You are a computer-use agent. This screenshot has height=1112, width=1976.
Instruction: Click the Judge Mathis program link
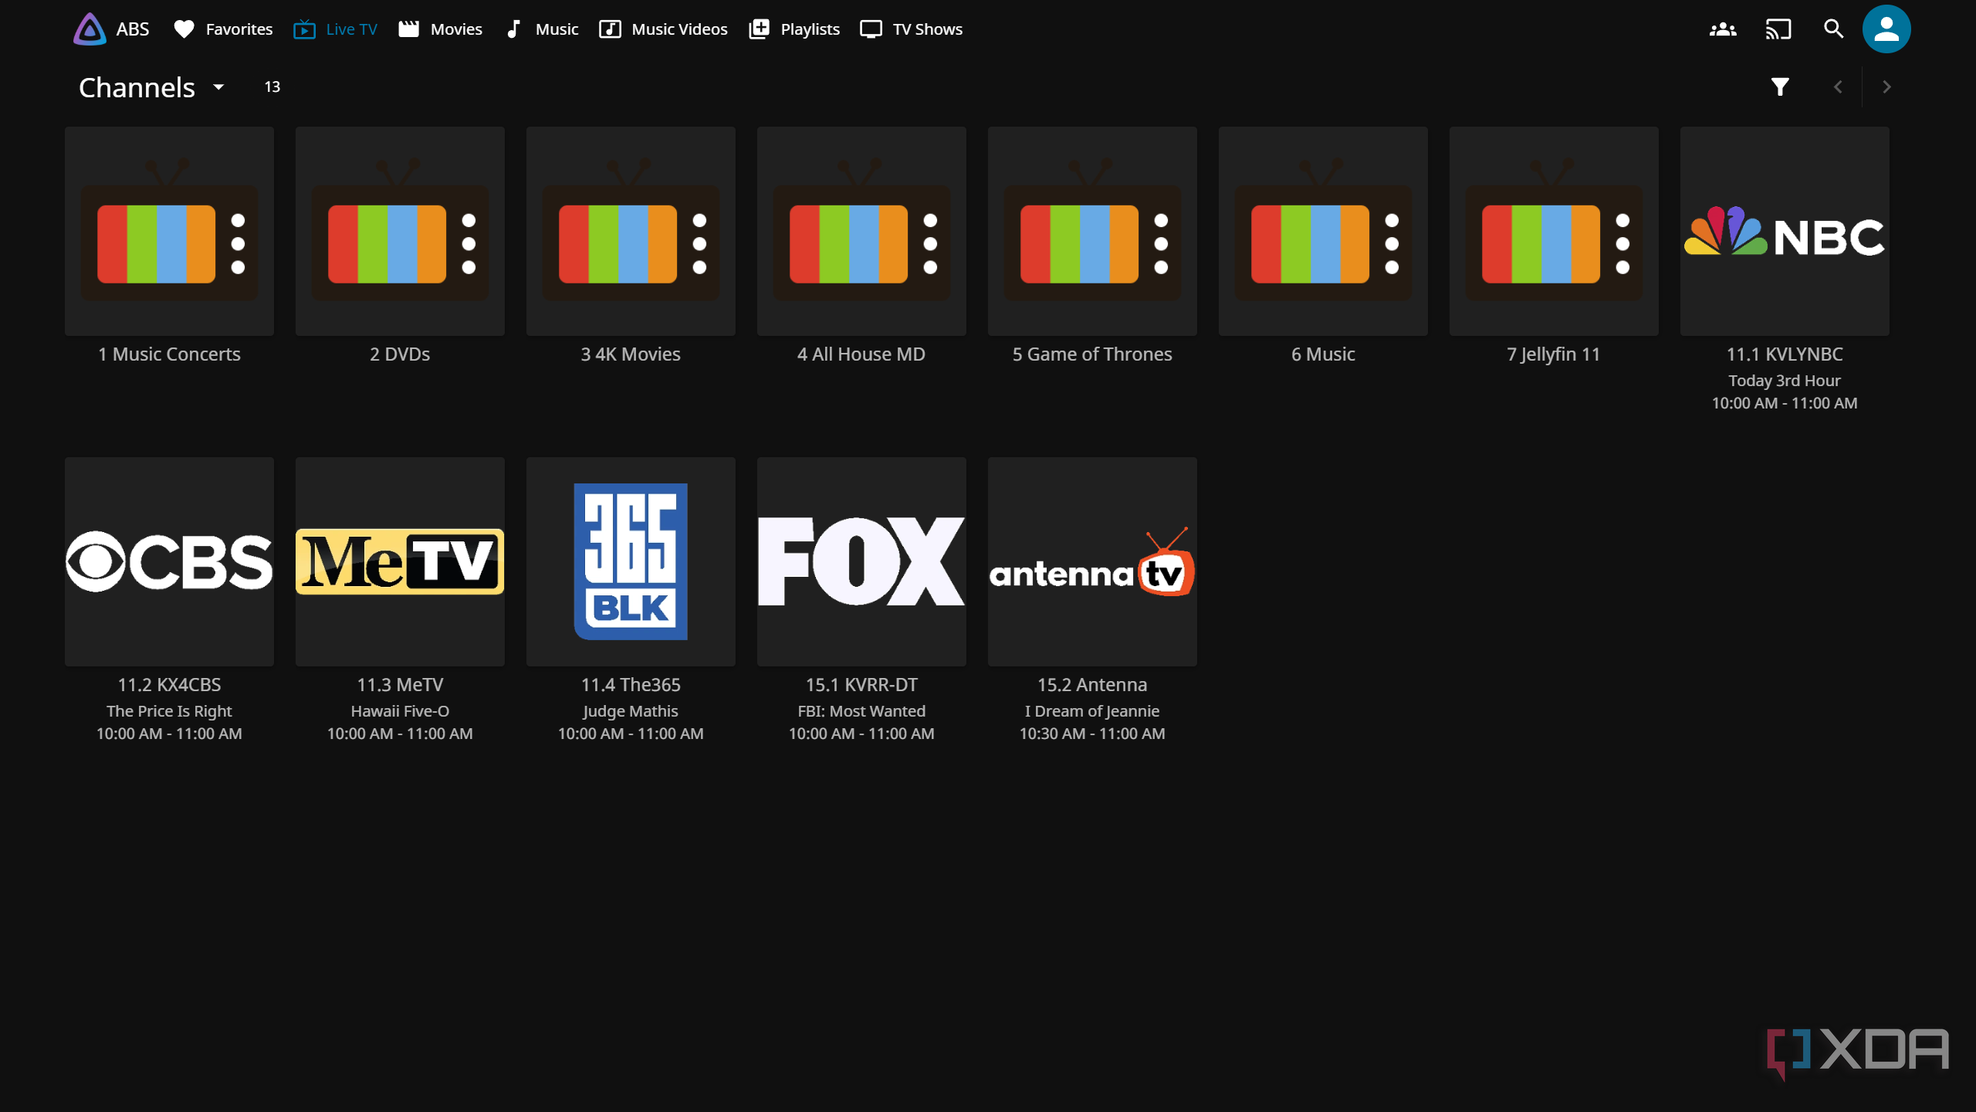(631, 711)
